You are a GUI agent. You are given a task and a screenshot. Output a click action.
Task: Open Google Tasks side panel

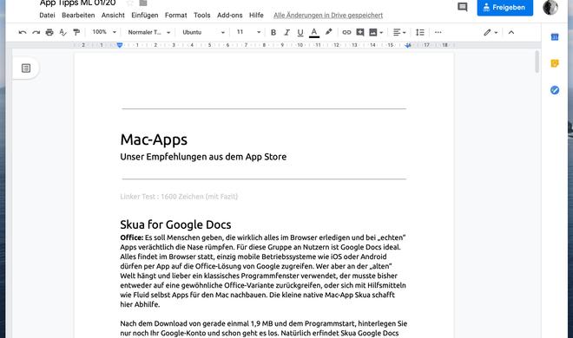pyautogui.click(x=555, y=90)
